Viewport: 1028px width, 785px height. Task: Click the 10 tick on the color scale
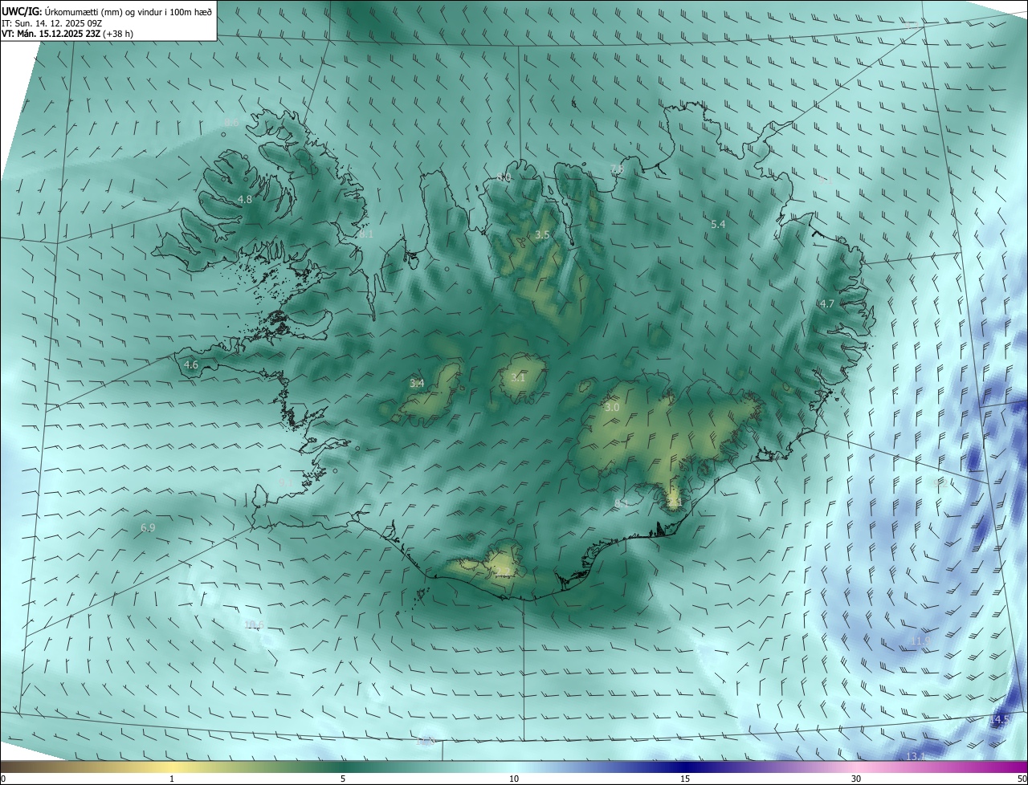(514, 779)
